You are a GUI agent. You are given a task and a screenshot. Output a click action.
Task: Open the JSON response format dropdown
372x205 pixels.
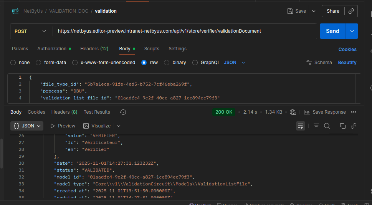click(27, 126)
